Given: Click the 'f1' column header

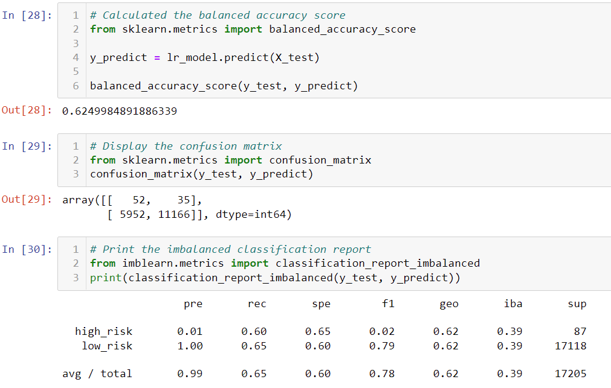Looking at the screenshot, I should tap(388, 304).
